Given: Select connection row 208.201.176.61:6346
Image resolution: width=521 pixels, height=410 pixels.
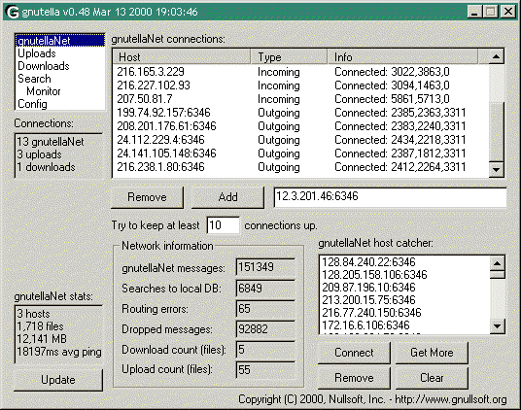Looking at the screenshot, I should pos(300,126).
